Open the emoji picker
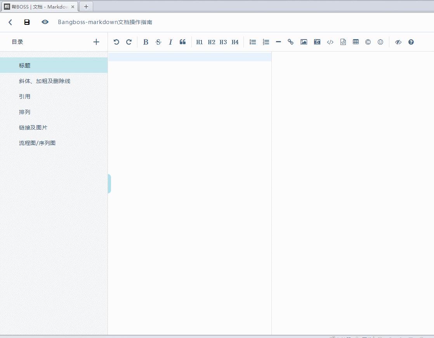Viewport: 434px width, 338px height. (380, 42)
